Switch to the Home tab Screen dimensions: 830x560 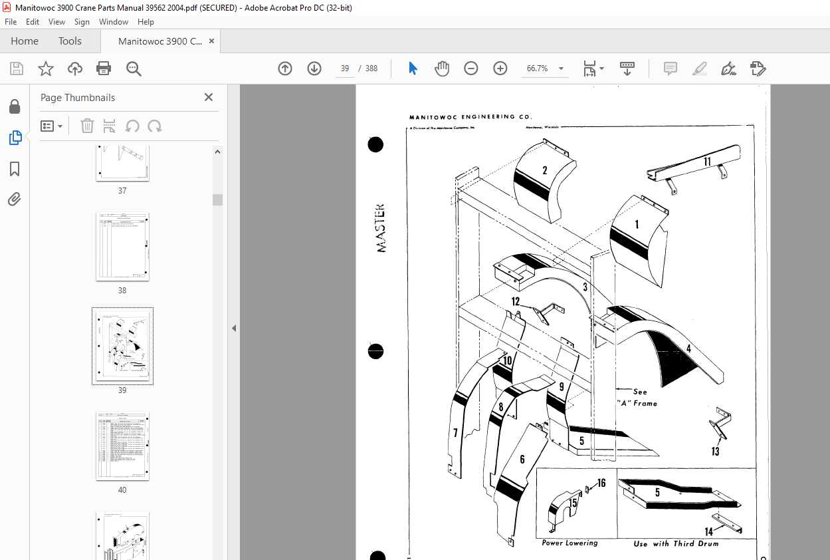coord(25,41)
